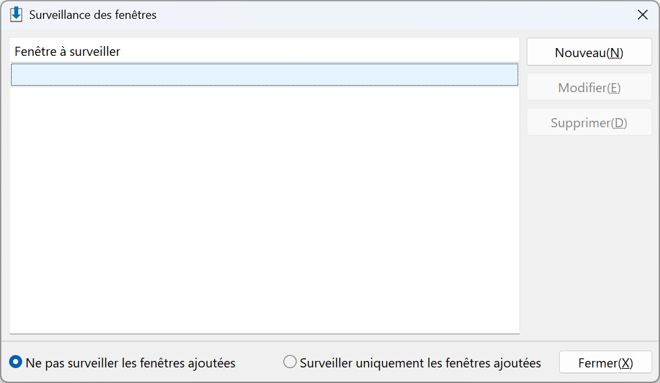Click the greyed-out Modifier(E) button
The height and width of the screenshot is (383, 660).
coord(589,87)
